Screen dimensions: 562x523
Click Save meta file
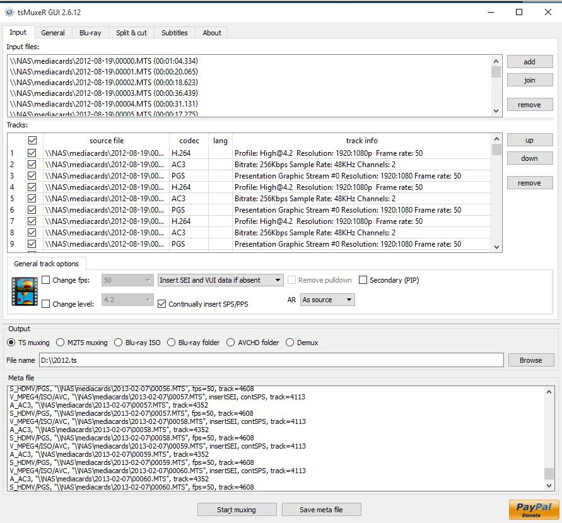pos(321,509)
